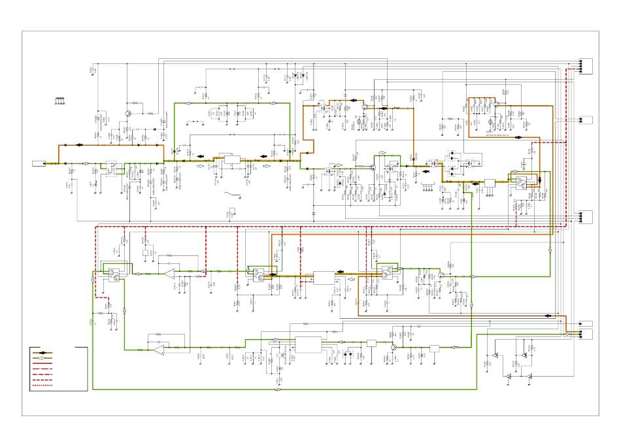Click the empty connector box at far-left signal input
Screen dimensions: 621x439
pyautogui.click(x=39, y=163)
